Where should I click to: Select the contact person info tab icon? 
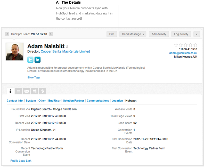click(x=11, y=91)
